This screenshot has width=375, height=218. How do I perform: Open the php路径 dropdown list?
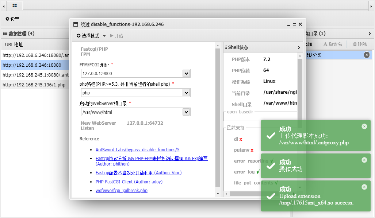[x=186, y=93]
